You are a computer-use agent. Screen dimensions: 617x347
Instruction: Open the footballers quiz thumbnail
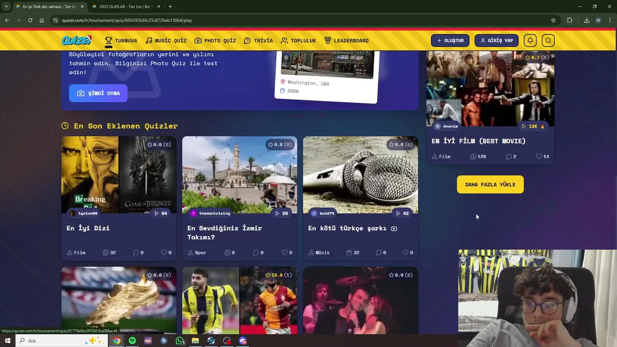[240, 300]
